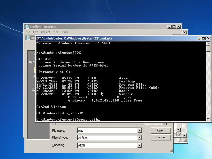This screenshot has width=212, height=159.
Task: Click cmd window scroll up arrow
Action: 208,44
